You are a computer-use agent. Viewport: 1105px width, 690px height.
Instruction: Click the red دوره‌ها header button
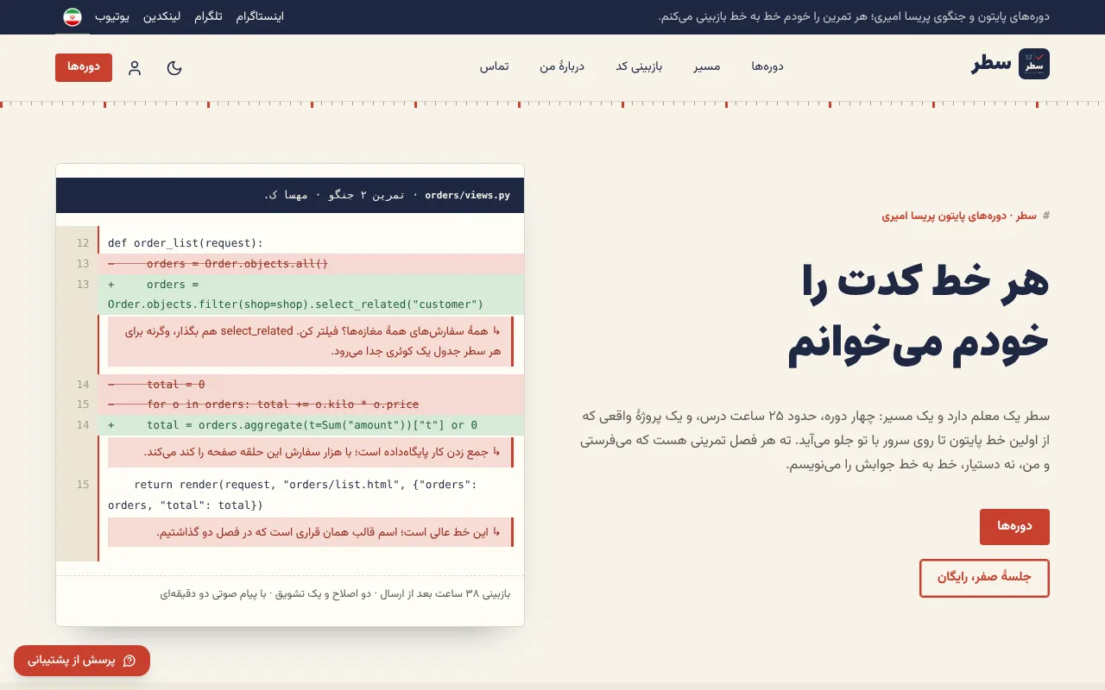84,67
